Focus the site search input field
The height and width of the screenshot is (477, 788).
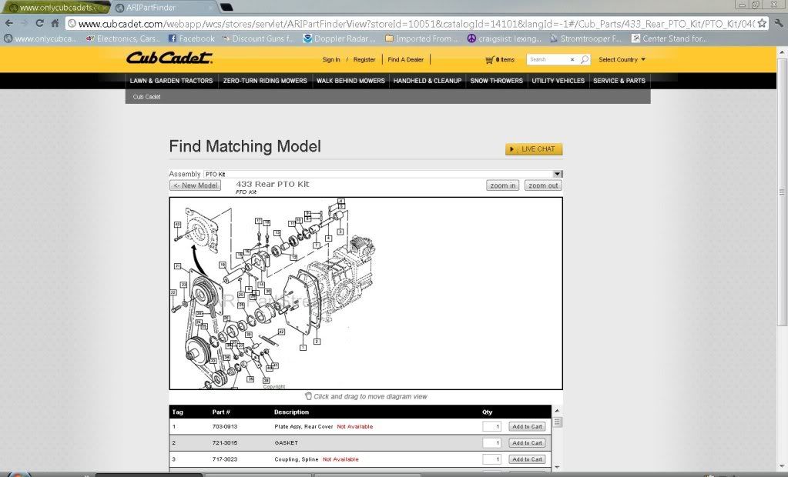[x=548, y=59]
